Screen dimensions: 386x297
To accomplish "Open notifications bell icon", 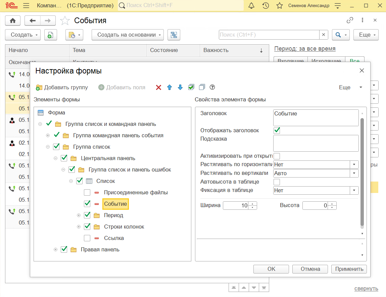I will tap(251, 5).
